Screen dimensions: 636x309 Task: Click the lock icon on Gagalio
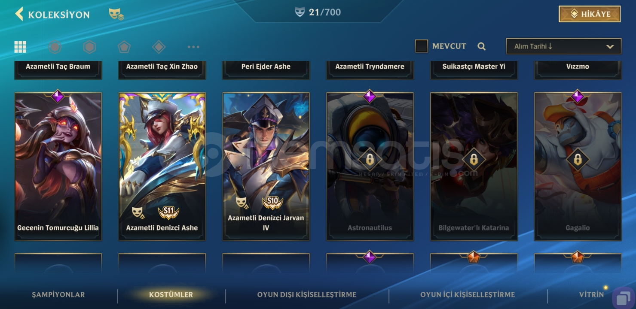pyautogui.click(x=578, y=160)
